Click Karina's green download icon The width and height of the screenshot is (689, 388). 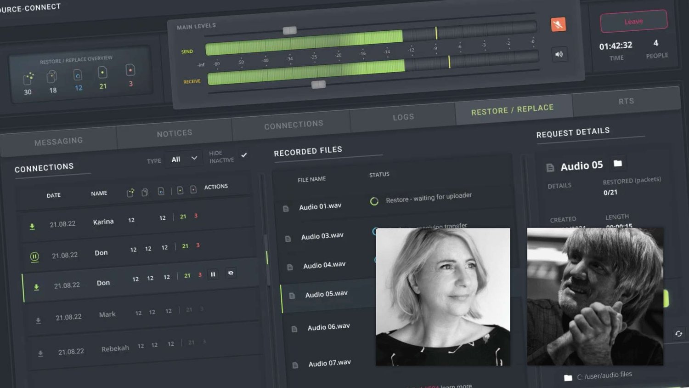click(x=32, y=227)
